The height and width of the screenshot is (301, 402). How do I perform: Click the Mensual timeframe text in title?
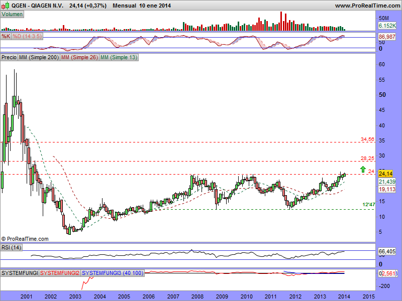(124, 6)
